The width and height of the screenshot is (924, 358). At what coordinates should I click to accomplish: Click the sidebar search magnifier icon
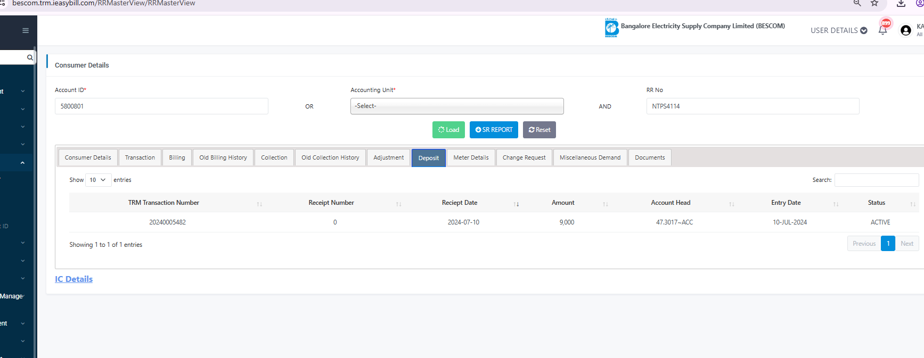pyautogui.click(x=30, y=57)
